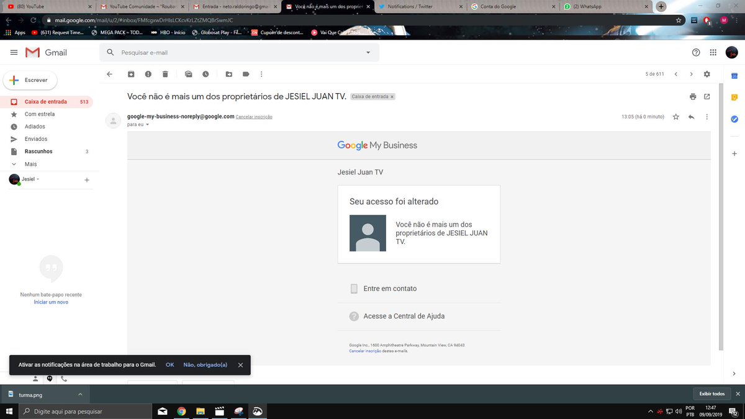Remove the Caixa de entrada label chip
Image resolution: width=745 pixels, height=419 pixels.
tap(392, 97)
